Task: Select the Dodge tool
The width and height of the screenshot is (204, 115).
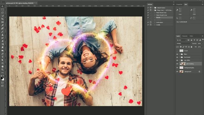Action: point(2,50)
